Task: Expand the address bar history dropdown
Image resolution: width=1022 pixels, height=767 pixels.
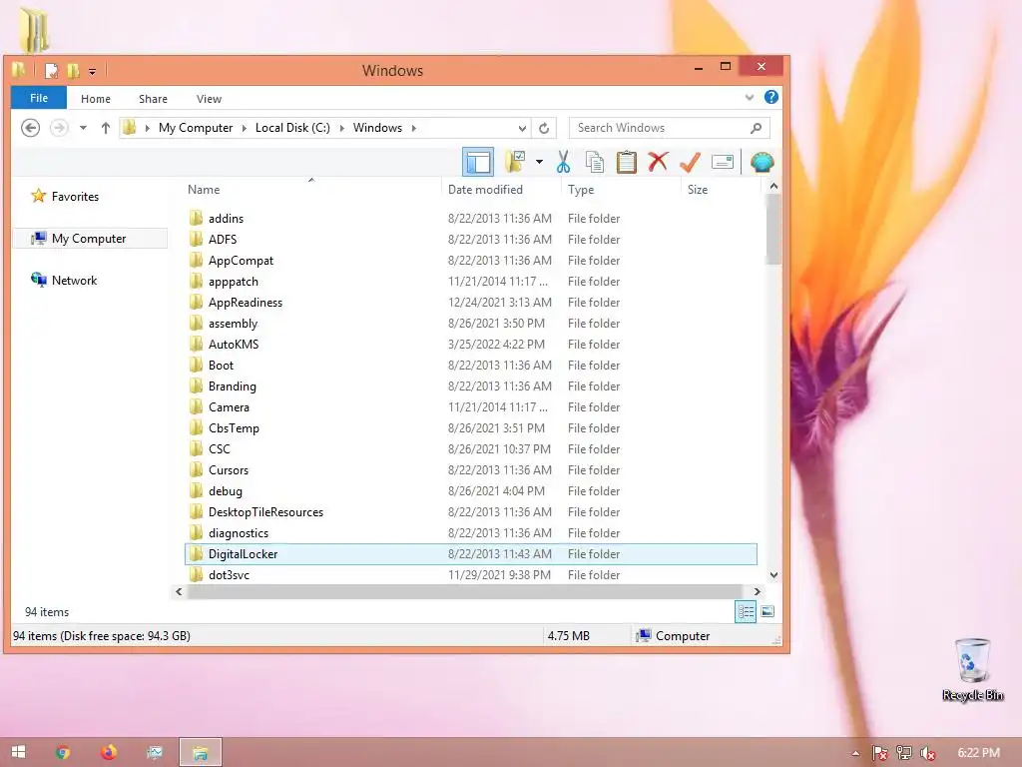Action: pos(522,128)
